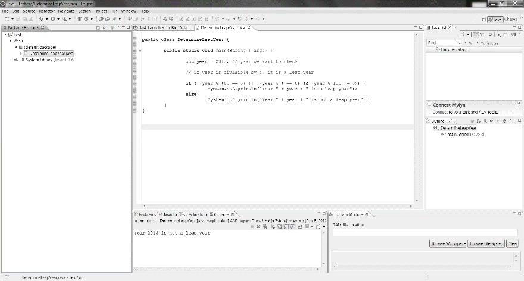Image resolution: width=524 pixels, height=281 pixels.
Task: Select the Uncategorized task category
Action: (454, 50)
